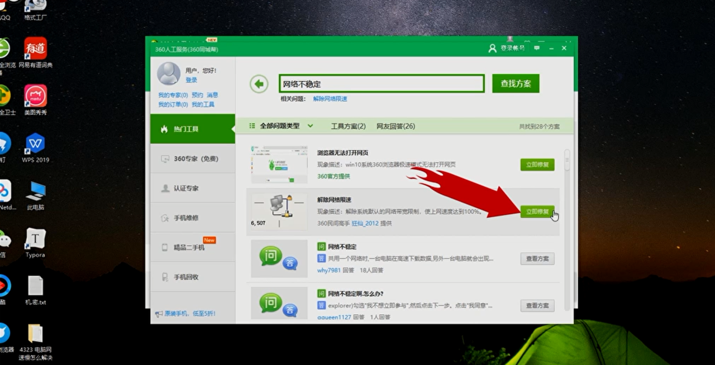Open the 4323 电脑网速慢怎么解决 folder
The width and height of the screenshot is (715, 365).
(x=35, y=342)
